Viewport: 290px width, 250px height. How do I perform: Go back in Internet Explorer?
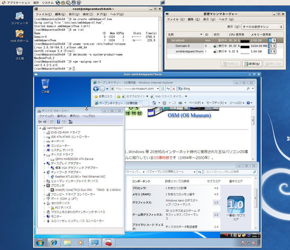[96, 89]
